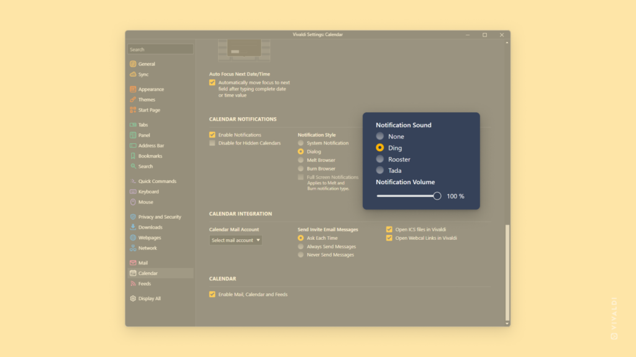Maximize the Vivaldi Settings window
The width and height of the screenshot is (636, 357).
484,35
